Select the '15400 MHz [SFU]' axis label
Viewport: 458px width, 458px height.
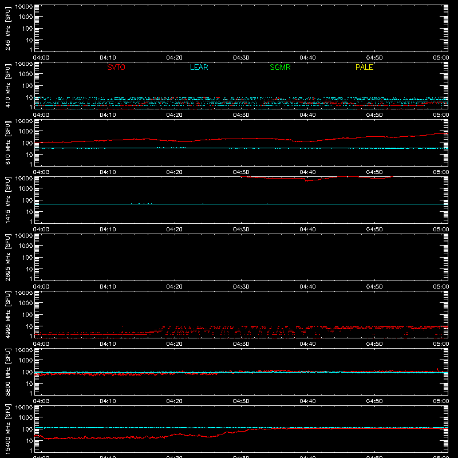tap(8, 429)
